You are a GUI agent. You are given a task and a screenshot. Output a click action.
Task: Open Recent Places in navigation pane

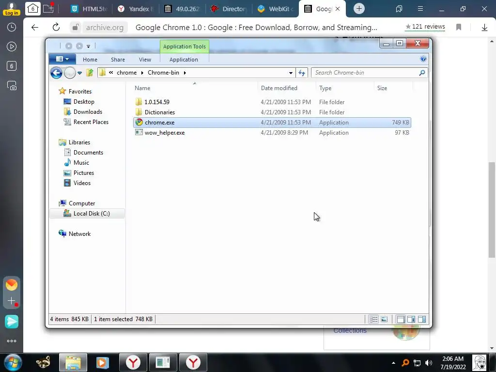pyautogui.click(x=91, y=122)
